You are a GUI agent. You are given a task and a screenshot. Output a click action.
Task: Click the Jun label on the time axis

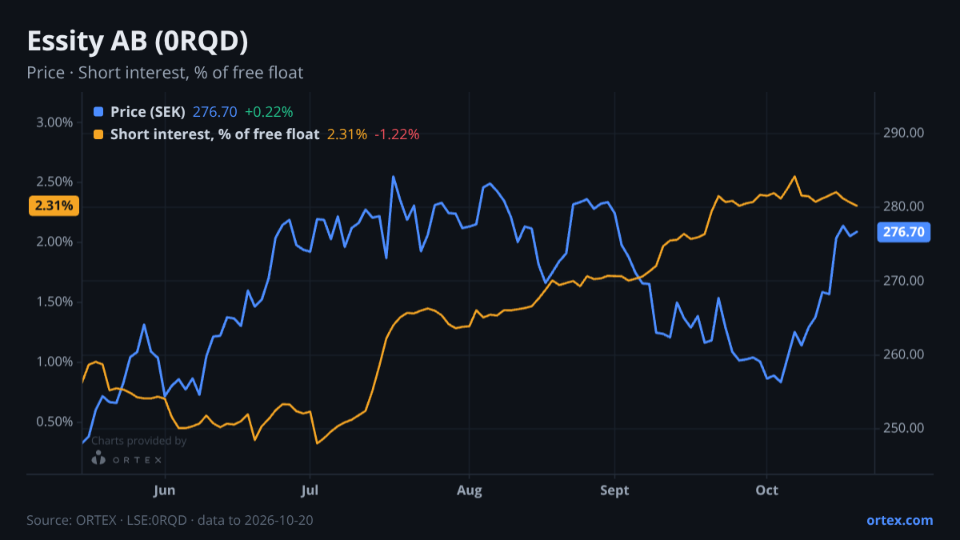164,490
